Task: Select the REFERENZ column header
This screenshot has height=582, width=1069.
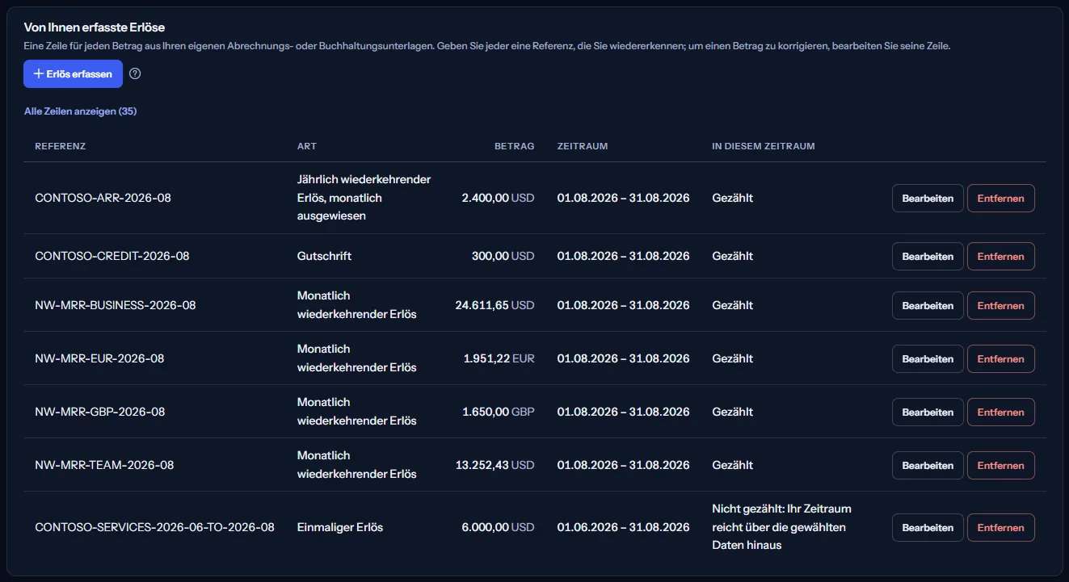Action: pos(61,146)
